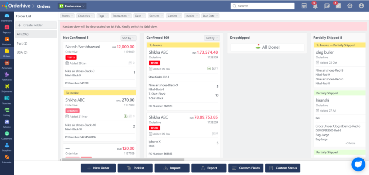Go to Products in the sidebar
Image resolution: width=369 pixels, height=175 pixels.
[6, 39]
